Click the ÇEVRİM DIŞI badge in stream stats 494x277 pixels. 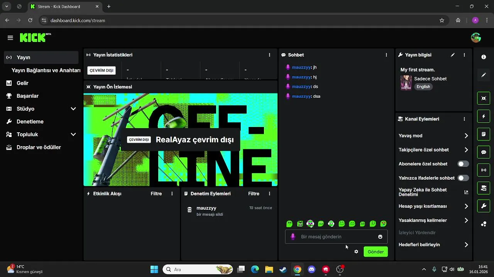102,70
